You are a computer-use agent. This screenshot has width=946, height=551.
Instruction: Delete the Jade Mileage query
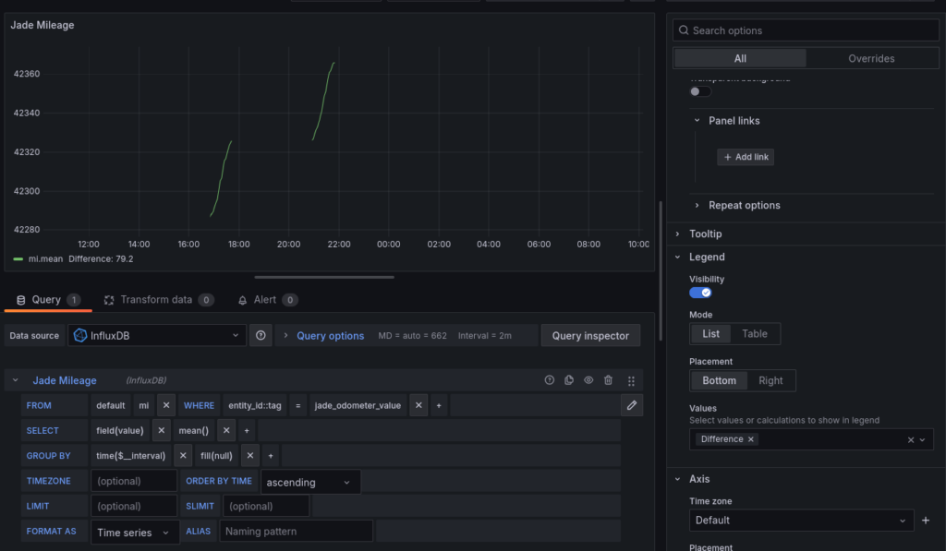608,380
